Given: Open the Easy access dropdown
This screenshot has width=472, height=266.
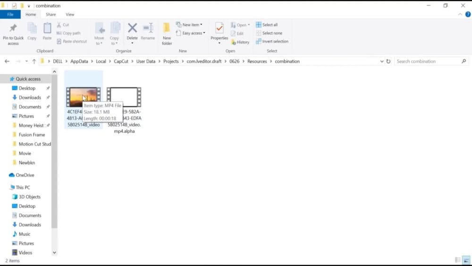Looking at the screenshot, I should coord(191,33).
